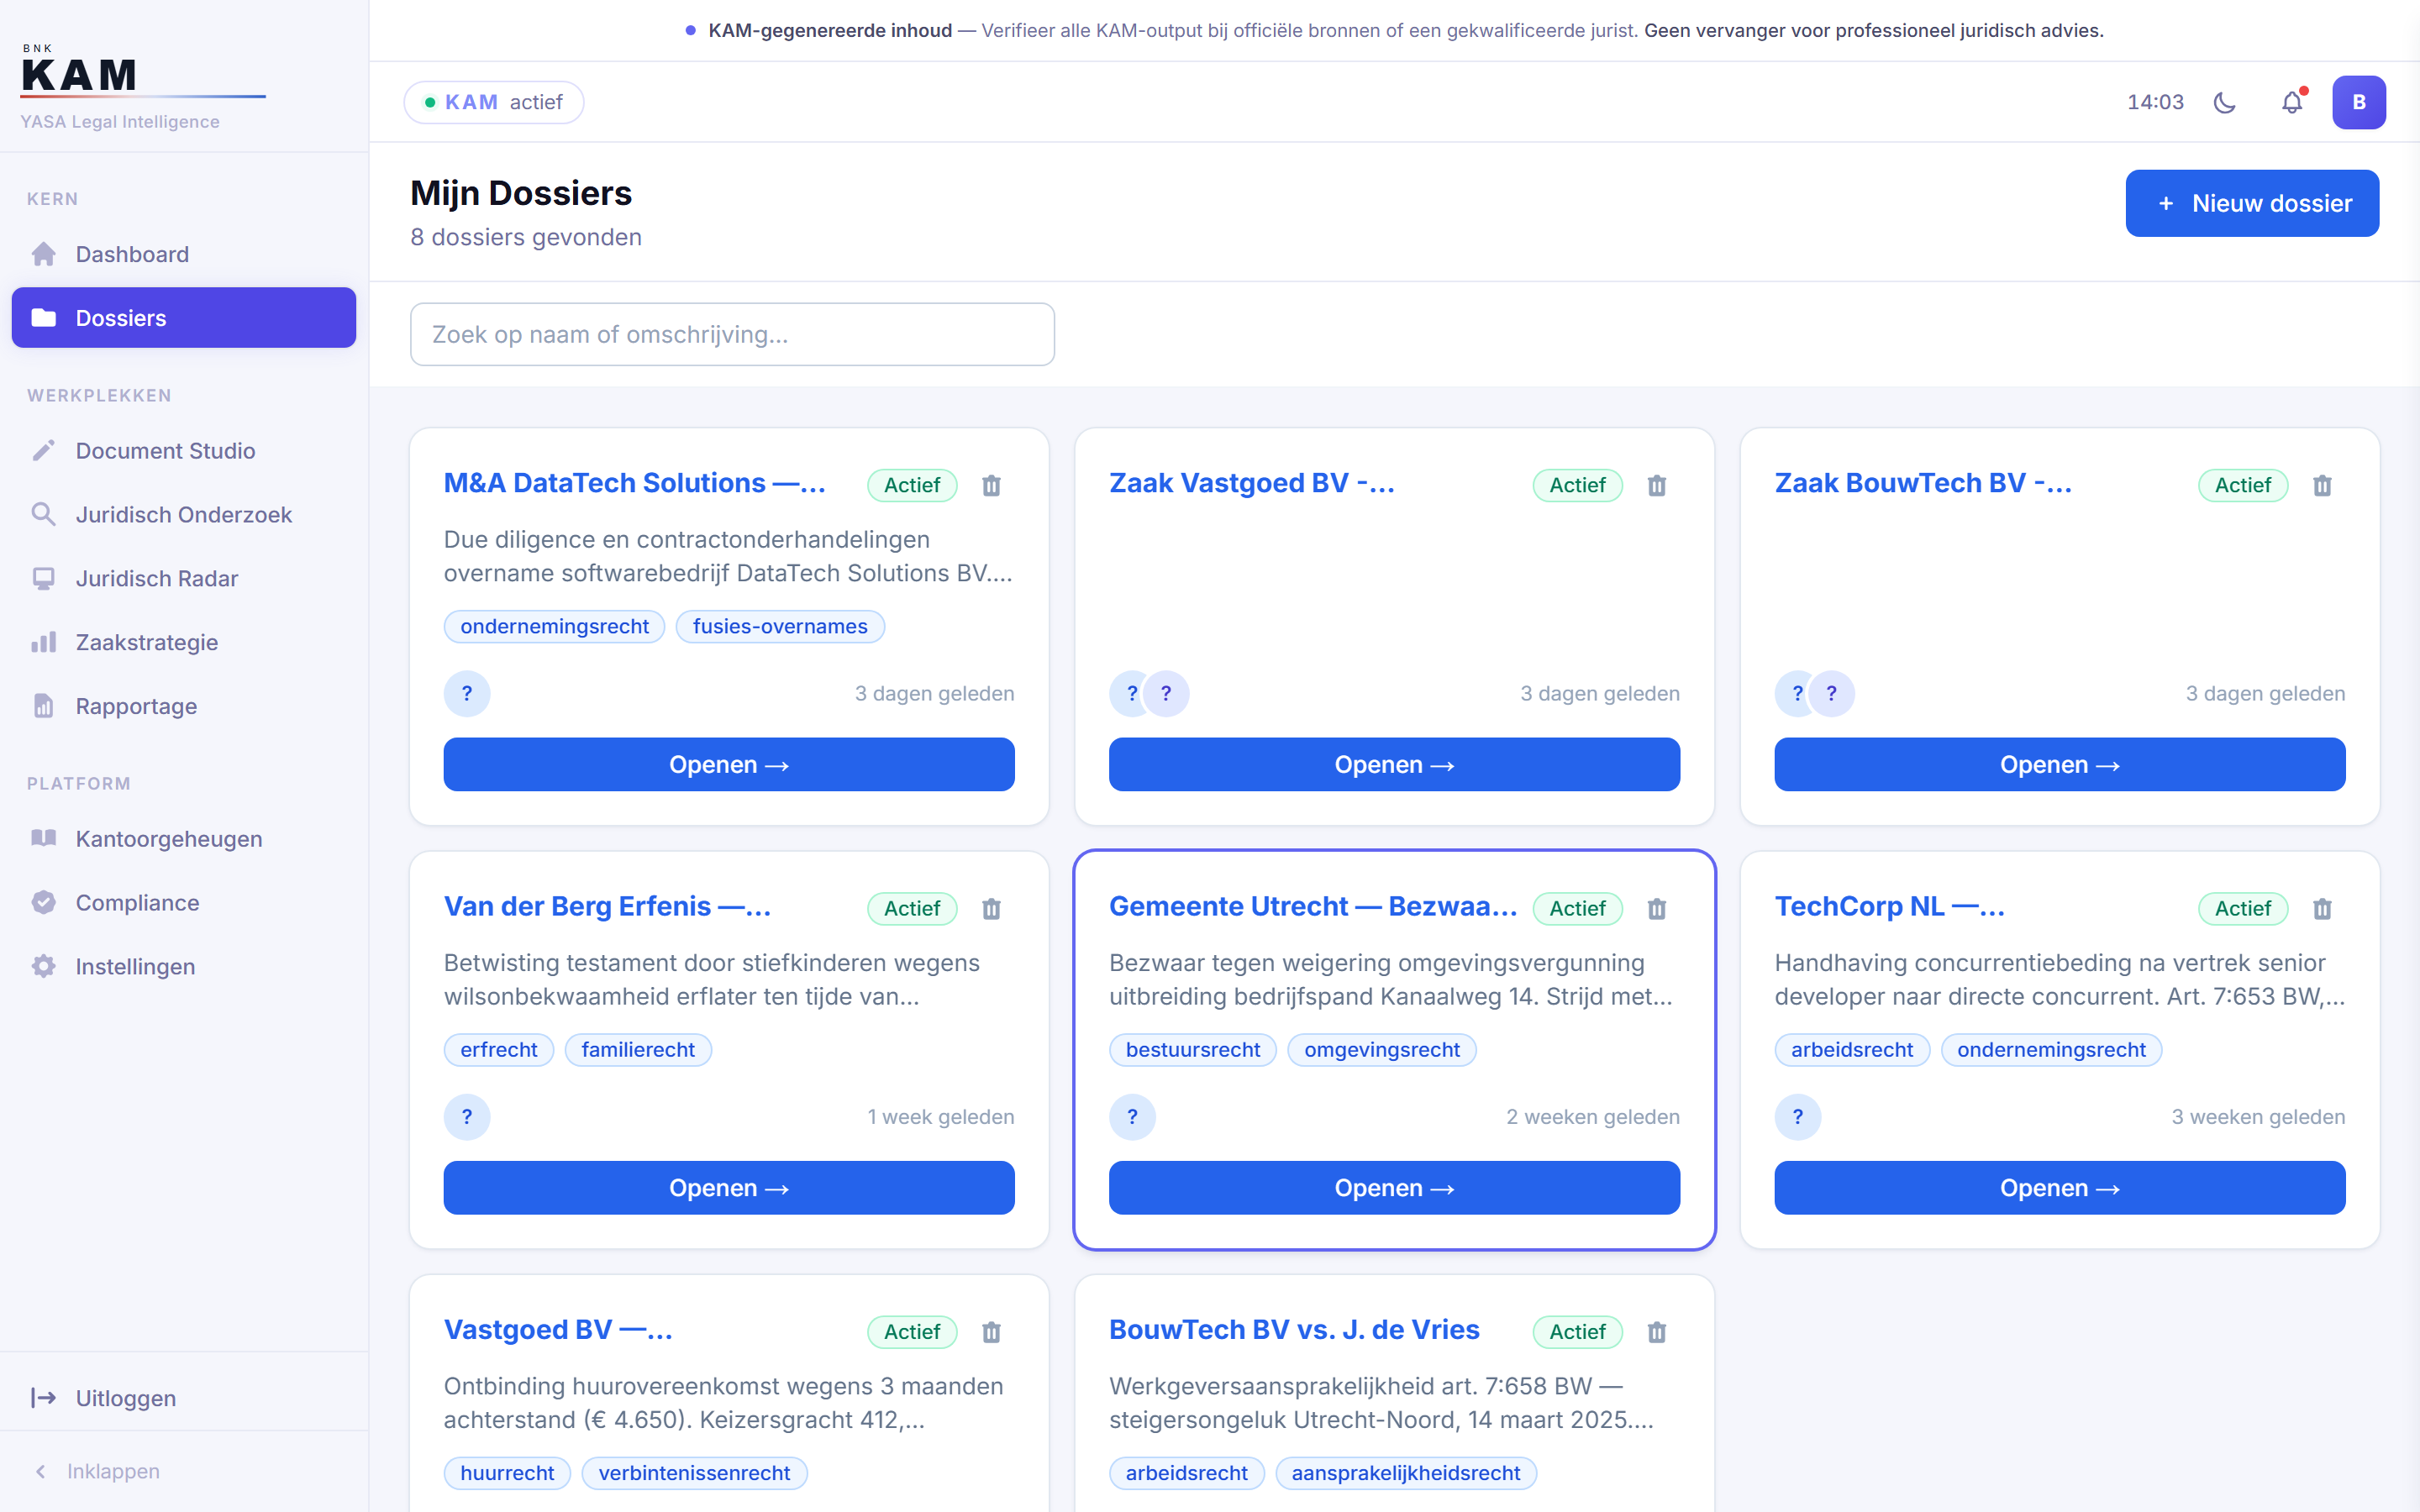Click the huurrecht tag
The image size is (2420, 1512).
[x=507, y=1473]
